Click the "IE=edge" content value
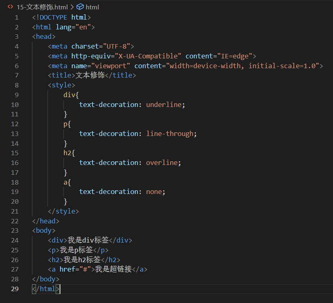This screenshot has width=333, height=303. pyautogui.click(x=235, y=56)
